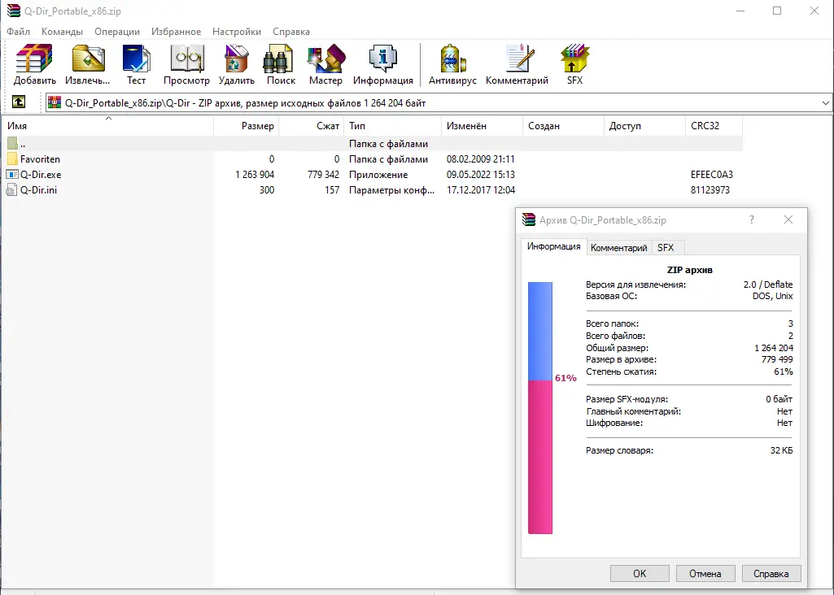Sort list by Изменён column header

coord(482,126)
